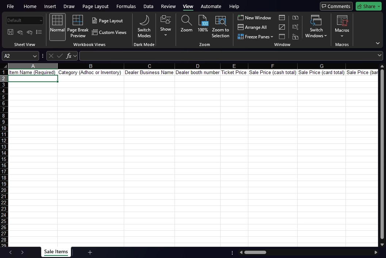Expand the Name Box dropdown arrow
Image resolution: width=386 pixels, height=258 pixels.
click(35, 56)
